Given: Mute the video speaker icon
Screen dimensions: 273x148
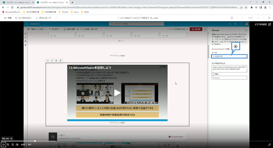Looking at the screenshot, I should [x=17, y=144].
